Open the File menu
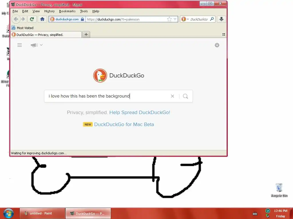 pos(15,11)
